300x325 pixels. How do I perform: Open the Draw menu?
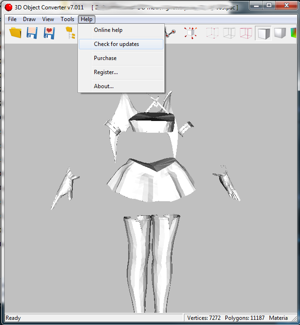click(30, 19)
